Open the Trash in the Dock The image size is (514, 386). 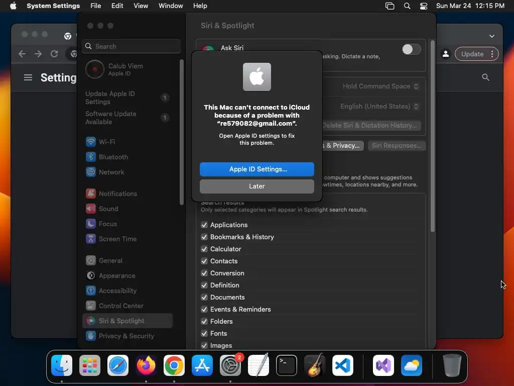click(452, 365)
